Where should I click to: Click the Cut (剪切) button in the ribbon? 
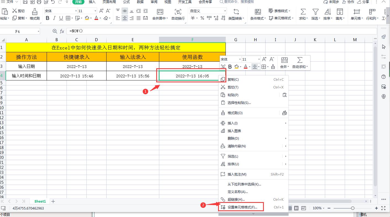[18, 11]
